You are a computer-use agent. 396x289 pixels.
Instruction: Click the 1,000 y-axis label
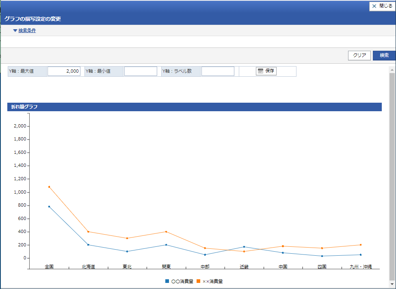pos(20,192)
